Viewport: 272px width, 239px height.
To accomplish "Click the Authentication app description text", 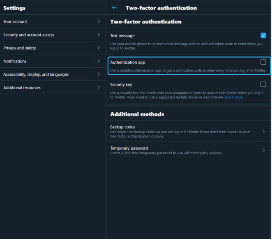I will coord(188,70).
